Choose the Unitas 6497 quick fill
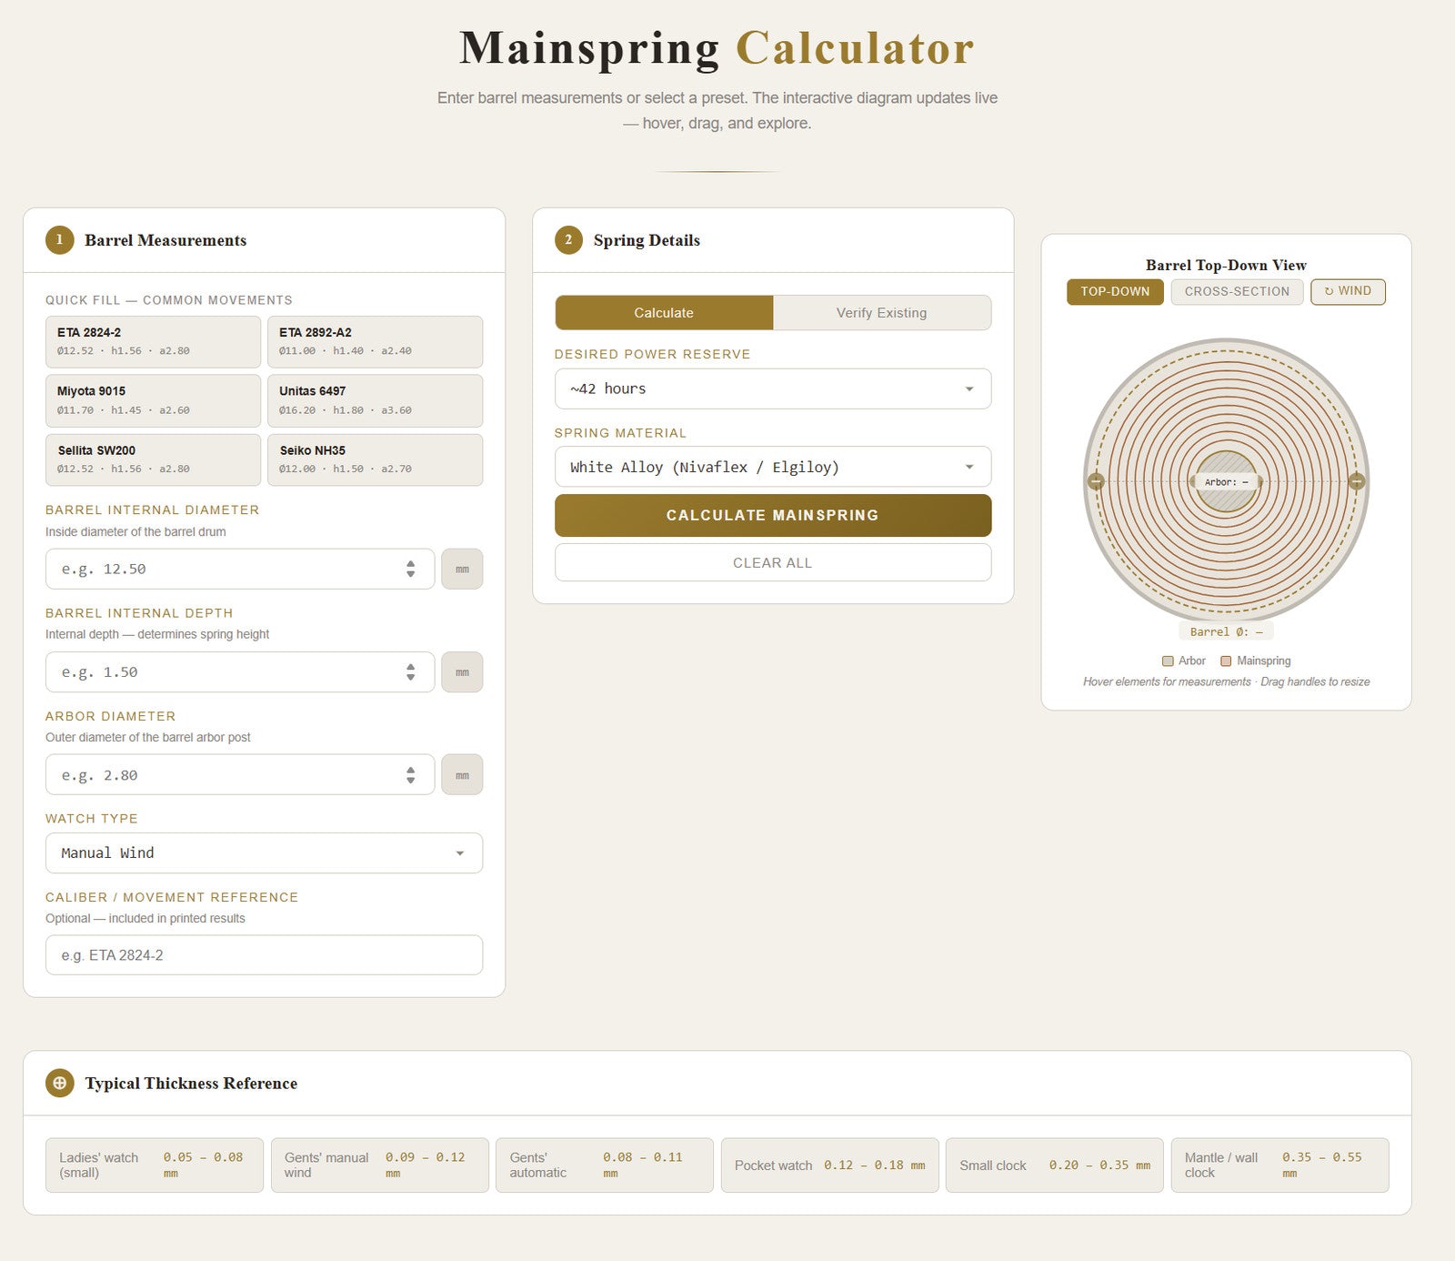This screenshot has height=1261, width=1455. tap(375, 400)
